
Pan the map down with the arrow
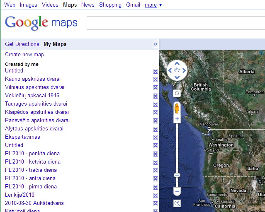[x=177, y=77]
